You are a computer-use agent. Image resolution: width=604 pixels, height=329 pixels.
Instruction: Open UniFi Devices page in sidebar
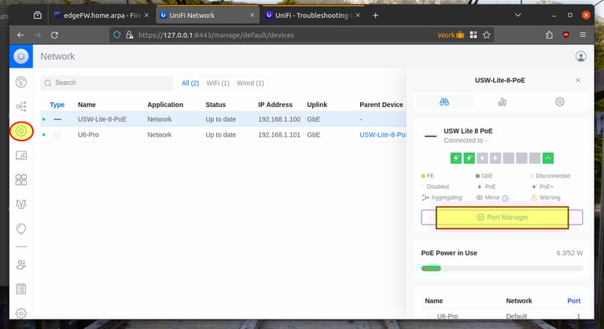pos(21,131)
